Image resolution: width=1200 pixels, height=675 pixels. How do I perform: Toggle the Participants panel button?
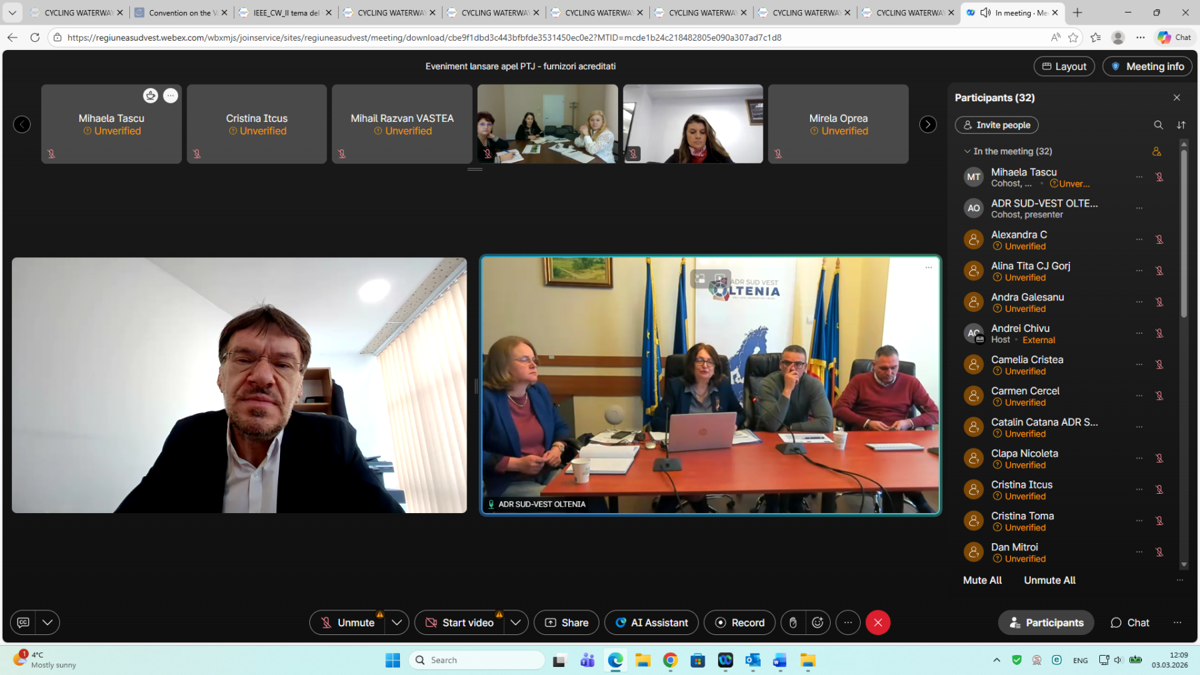[x=1045, y=622]
